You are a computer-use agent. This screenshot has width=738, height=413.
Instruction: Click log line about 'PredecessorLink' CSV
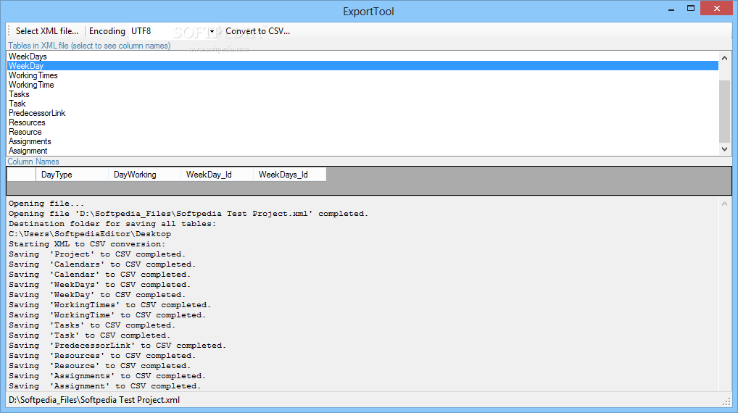coord(117,346)
